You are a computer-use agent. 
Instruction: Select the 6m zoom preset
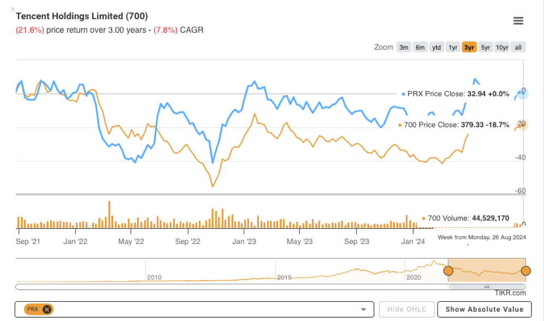click(x=420, y=47)
